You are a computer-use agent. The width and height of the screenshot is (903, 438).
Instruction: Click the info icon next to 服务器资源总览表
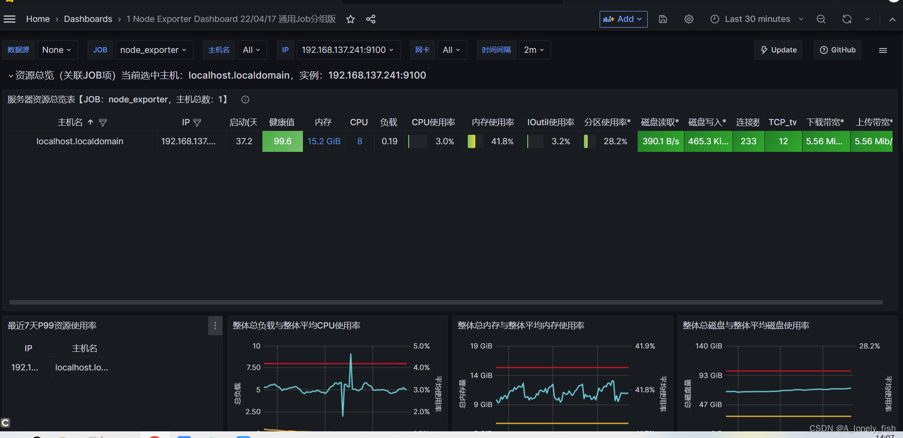tap(245, 100)
